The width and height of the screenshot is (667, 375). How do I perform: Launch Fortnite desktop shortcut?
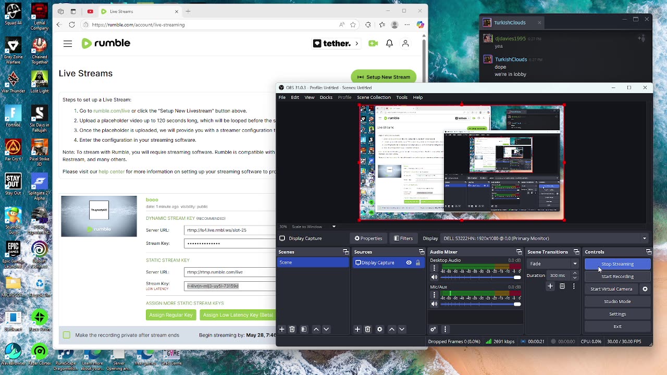13,116
